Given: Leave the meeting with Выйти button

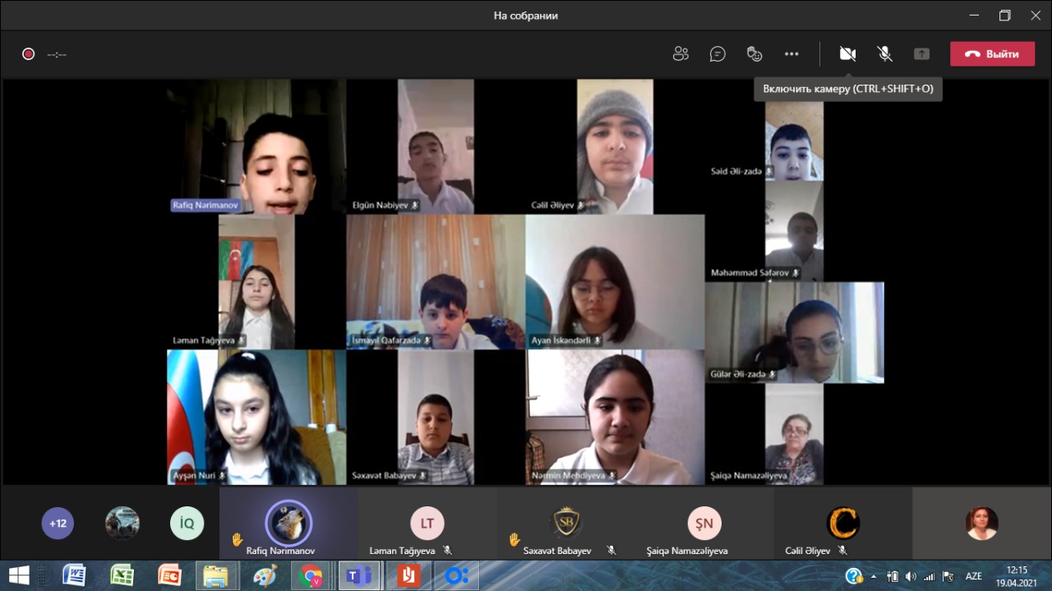Looking at the screenshot, I should point(992,54).
